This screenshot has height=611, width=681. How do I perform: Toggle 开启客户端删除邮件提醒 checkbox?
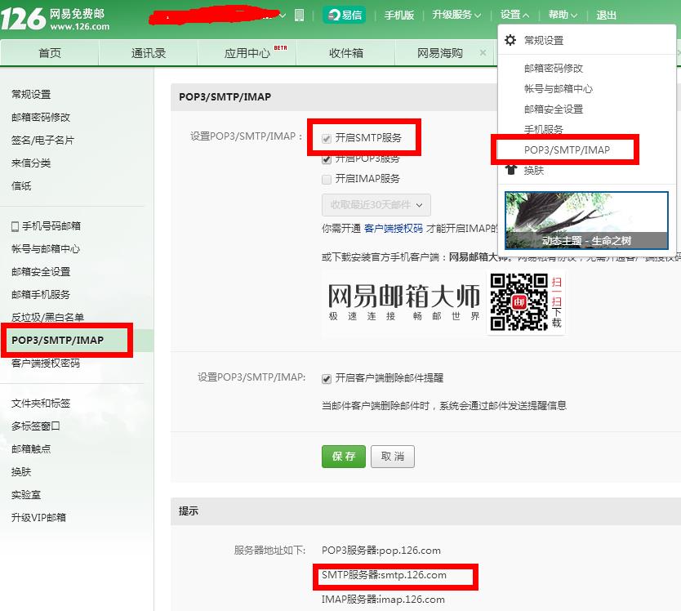point(327,379)
